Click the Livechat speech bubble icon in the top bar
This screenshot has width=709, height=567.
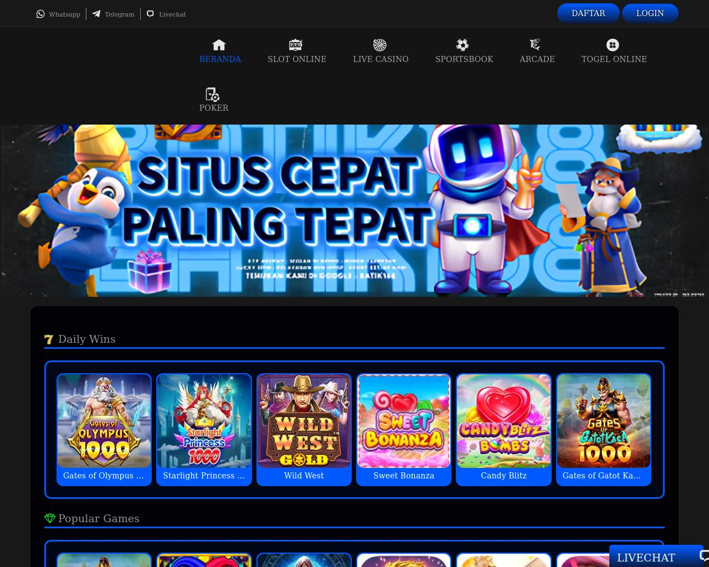click(150, 14)
